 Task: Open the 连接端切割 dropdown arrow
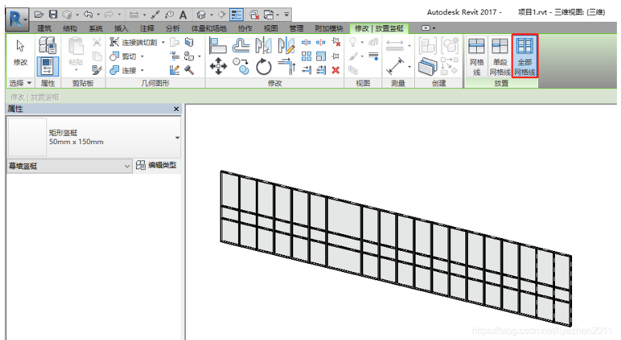click(x=163, y=42)
